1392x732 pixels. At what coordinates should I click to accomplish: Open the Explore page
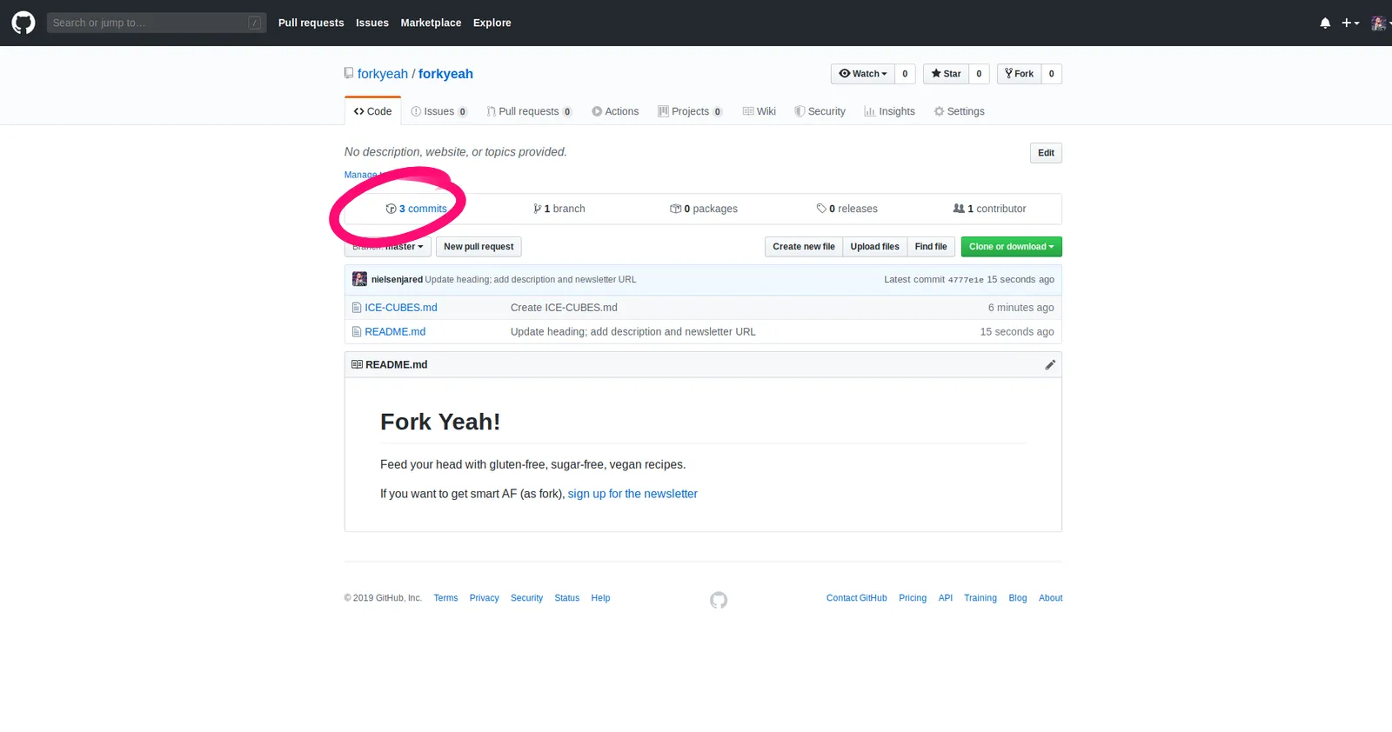(x=492, y=23)
